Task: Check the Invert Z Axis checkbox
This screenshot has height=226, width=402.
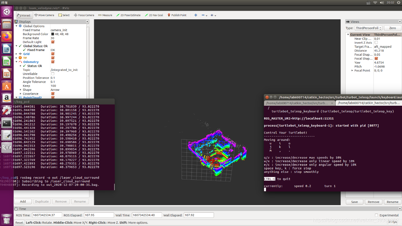Action: tap(376, 42)
